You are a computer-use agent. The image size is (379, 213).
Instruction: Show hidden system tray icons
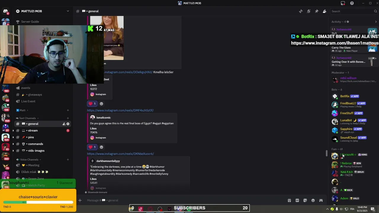tap(327, 209)
